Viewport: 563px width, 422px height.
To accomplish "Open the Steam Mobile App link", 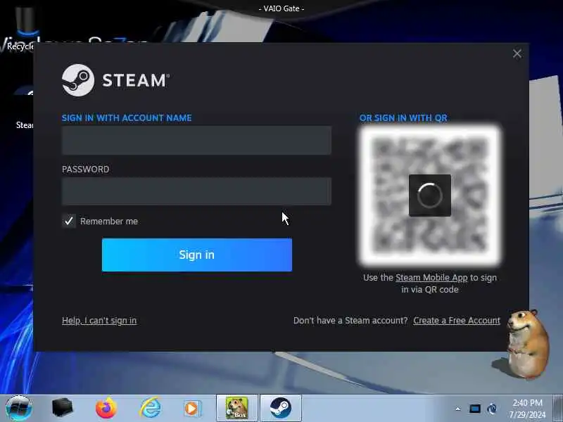I will (431, 277).
